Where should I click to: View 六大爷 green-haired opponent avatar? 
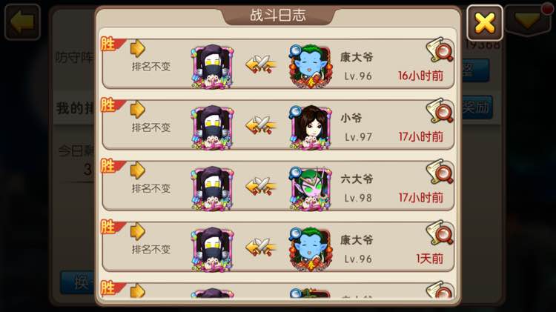pos(311,188)
